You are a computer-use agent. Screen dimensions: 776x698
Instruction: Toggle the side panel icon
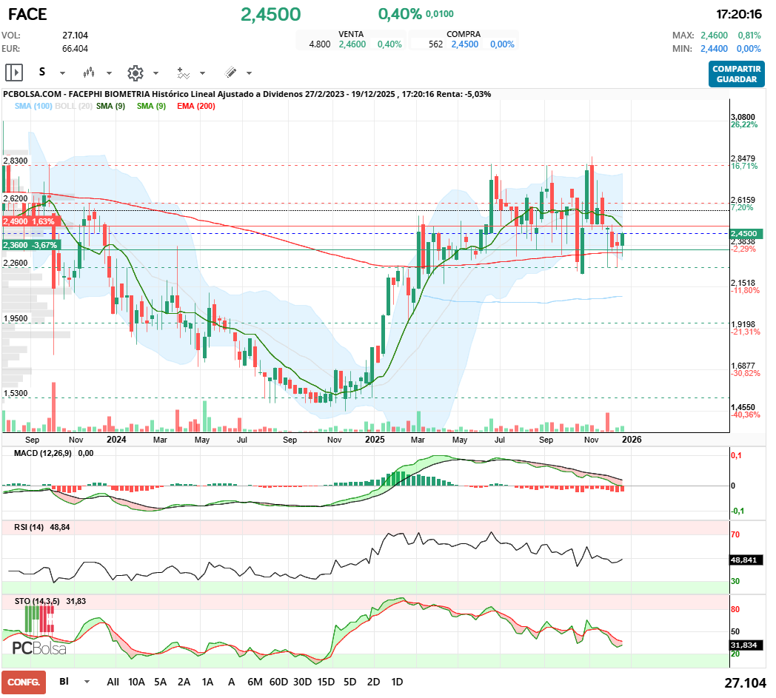[14, 73]
